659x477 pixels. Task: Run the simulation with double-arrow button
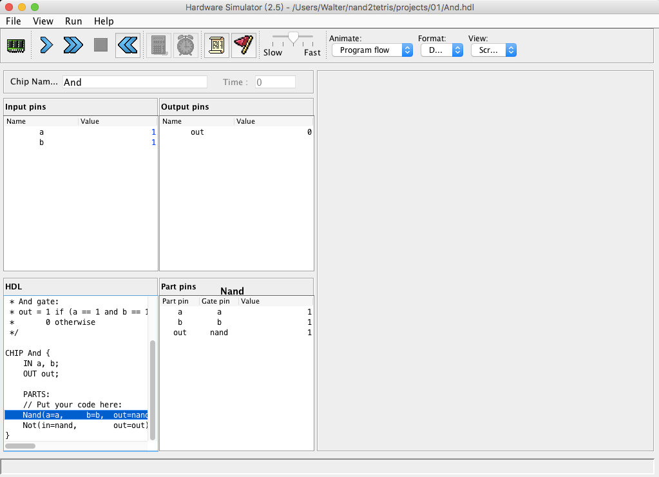73,45
